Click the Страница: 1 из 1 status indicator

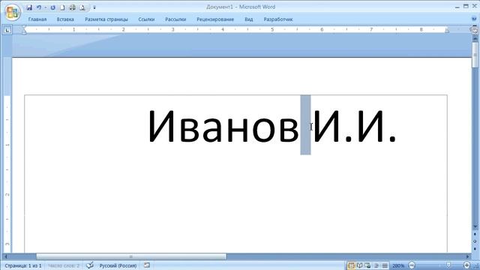[23, 265]
